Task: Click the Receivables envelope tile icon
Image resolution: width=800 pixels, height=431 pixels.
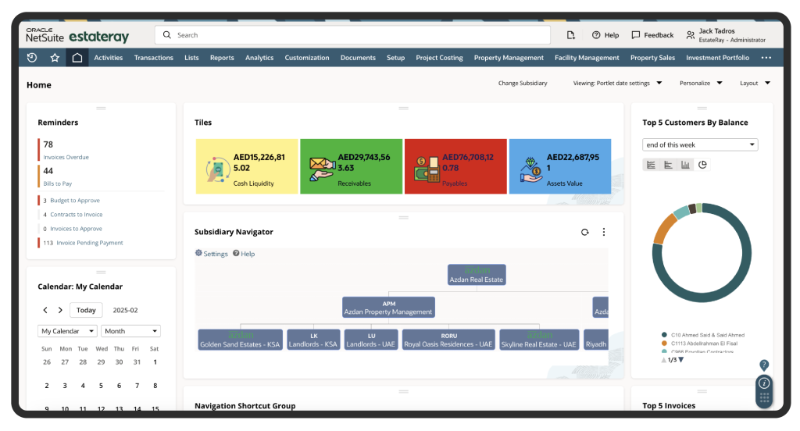Action: [x=321, y=169]
